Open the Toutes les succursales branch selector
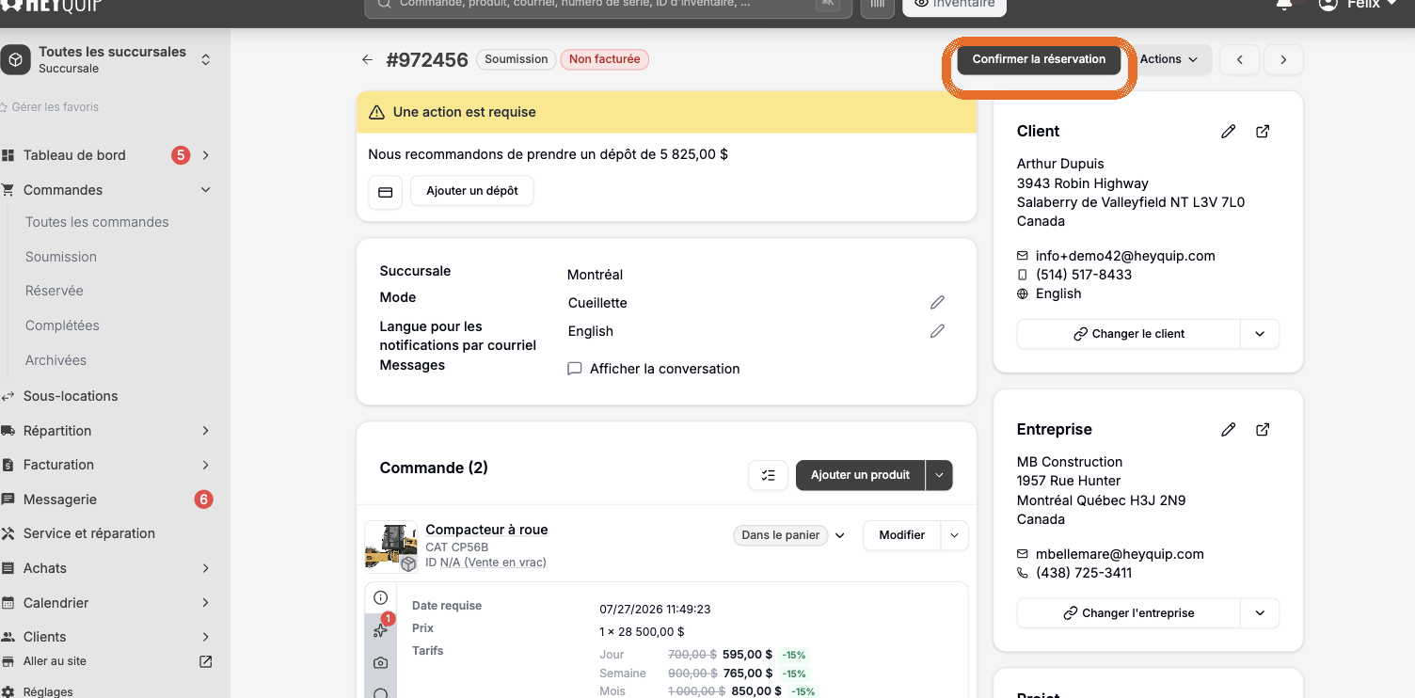 pyautogui.click(x=108, y=59)
